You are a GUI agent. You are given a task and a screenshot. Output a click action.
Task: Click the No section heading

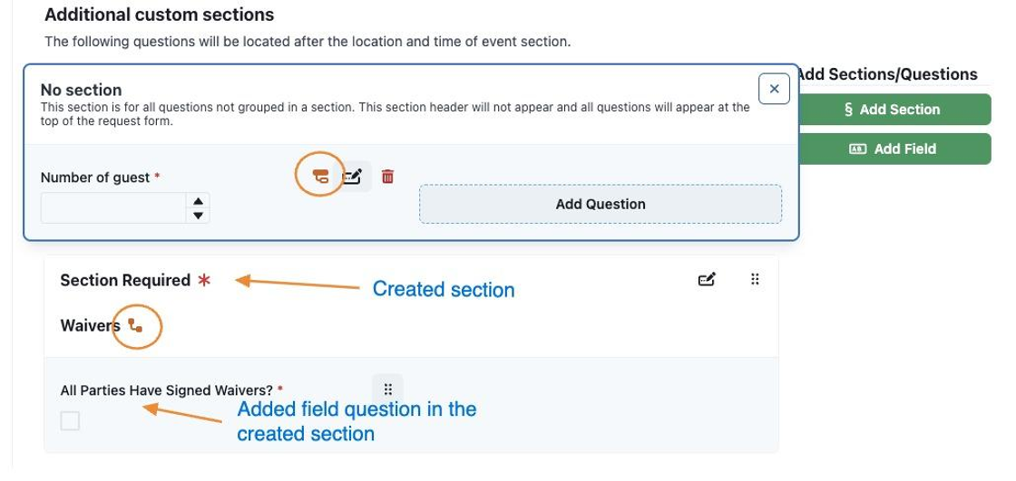[81, 90]
